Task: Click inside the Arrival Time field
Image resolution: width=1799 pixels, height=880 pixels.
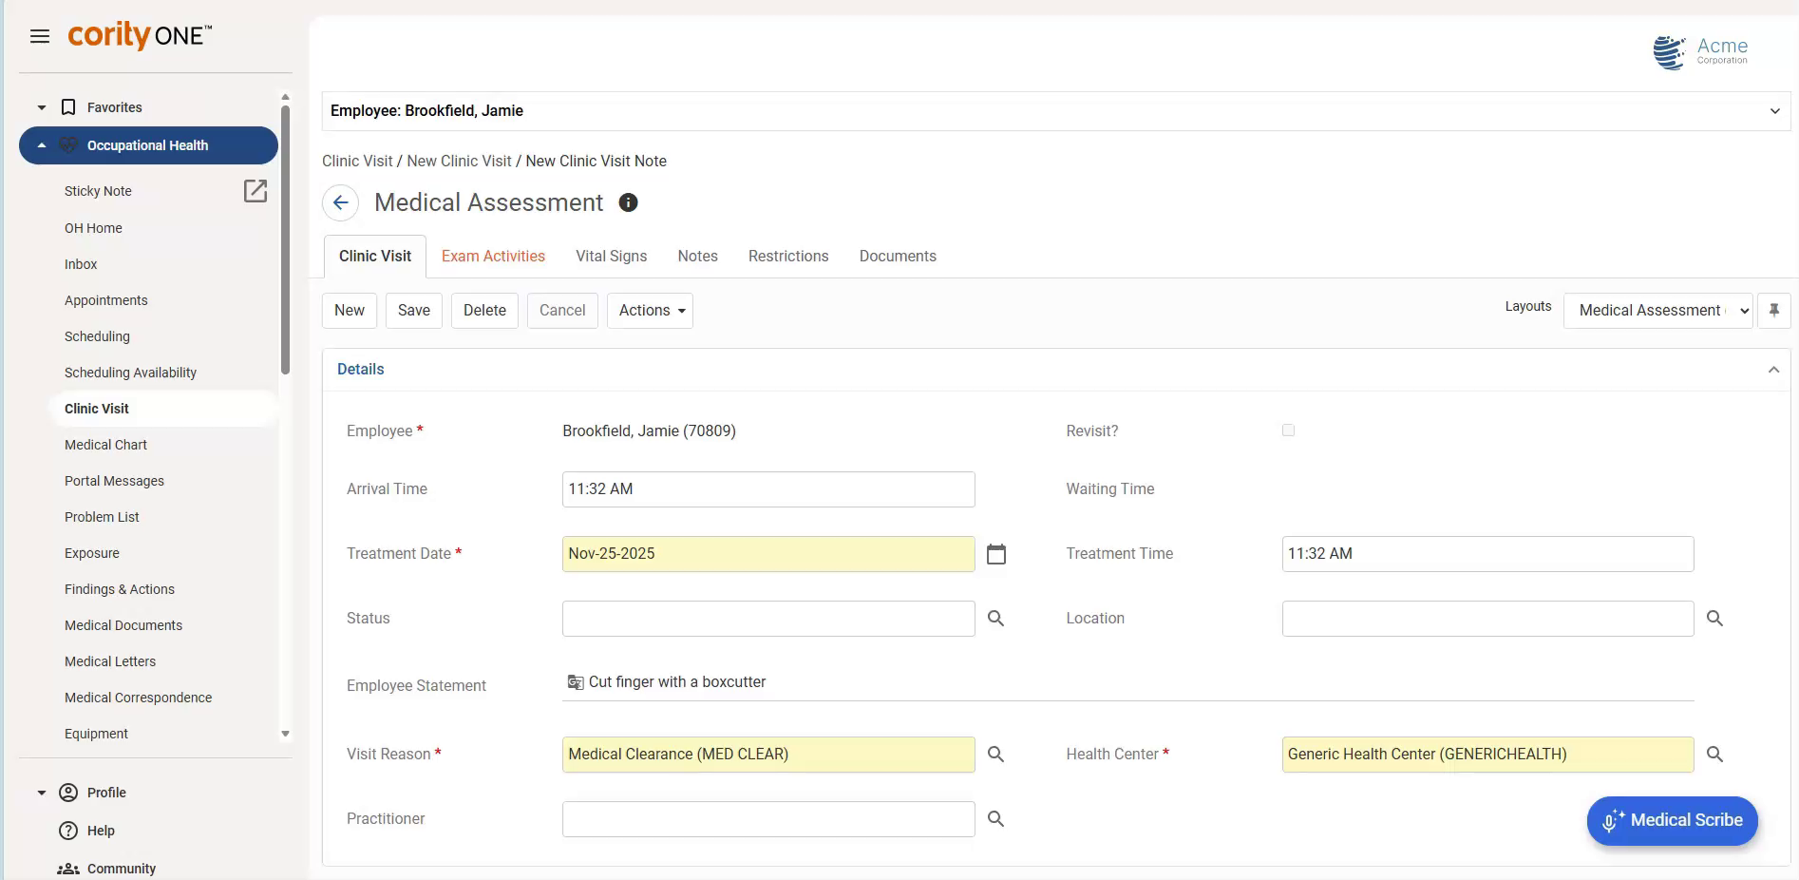Action: coord(767,489)
